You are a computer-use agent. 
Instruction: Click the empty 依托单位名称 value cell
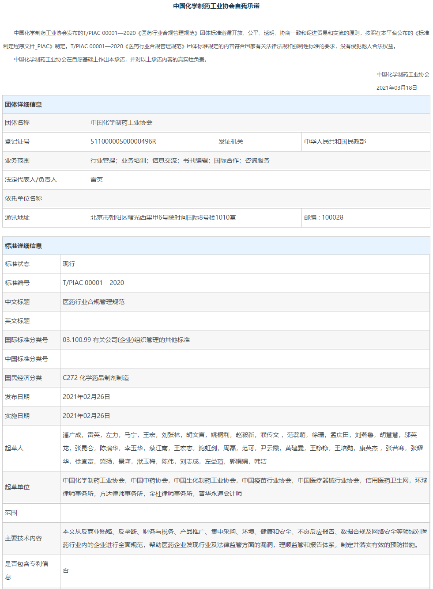[259, 198]
